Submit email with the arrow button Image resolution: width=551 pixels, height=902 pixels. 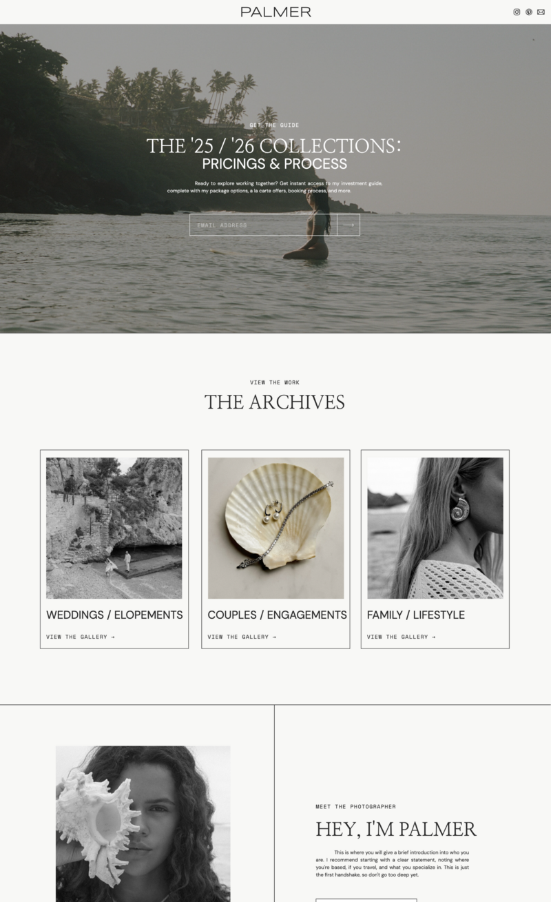[349, 225]
